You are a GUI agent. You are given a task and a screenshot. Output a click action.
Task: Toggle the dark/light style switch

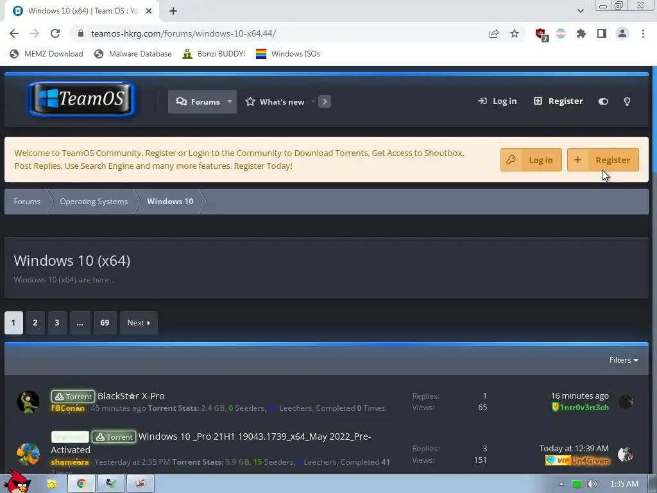pyautogui.click(x=603, y=101)
